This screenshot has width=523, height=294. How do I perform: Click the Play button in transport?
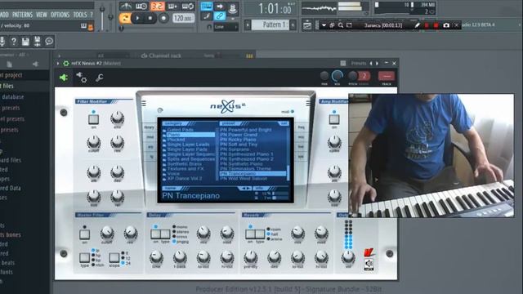[137, 18]
